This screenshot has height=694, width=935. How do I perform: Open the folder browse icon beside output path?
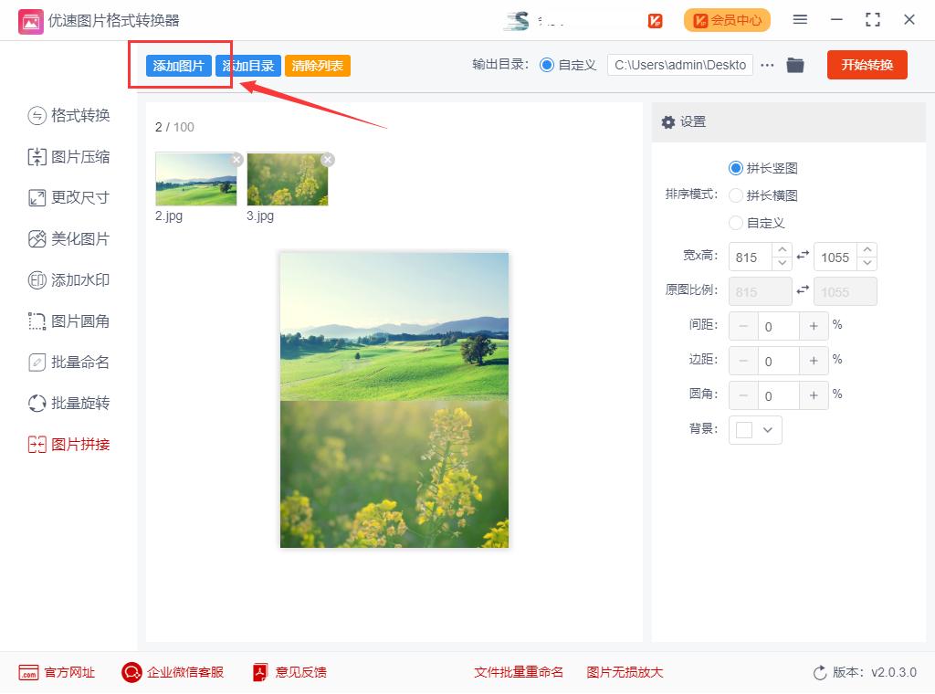click(794, 65)
